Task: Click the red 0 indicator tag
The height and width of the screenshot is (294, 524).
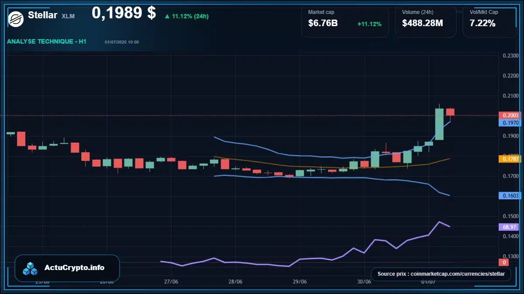Action: point(504,262)
